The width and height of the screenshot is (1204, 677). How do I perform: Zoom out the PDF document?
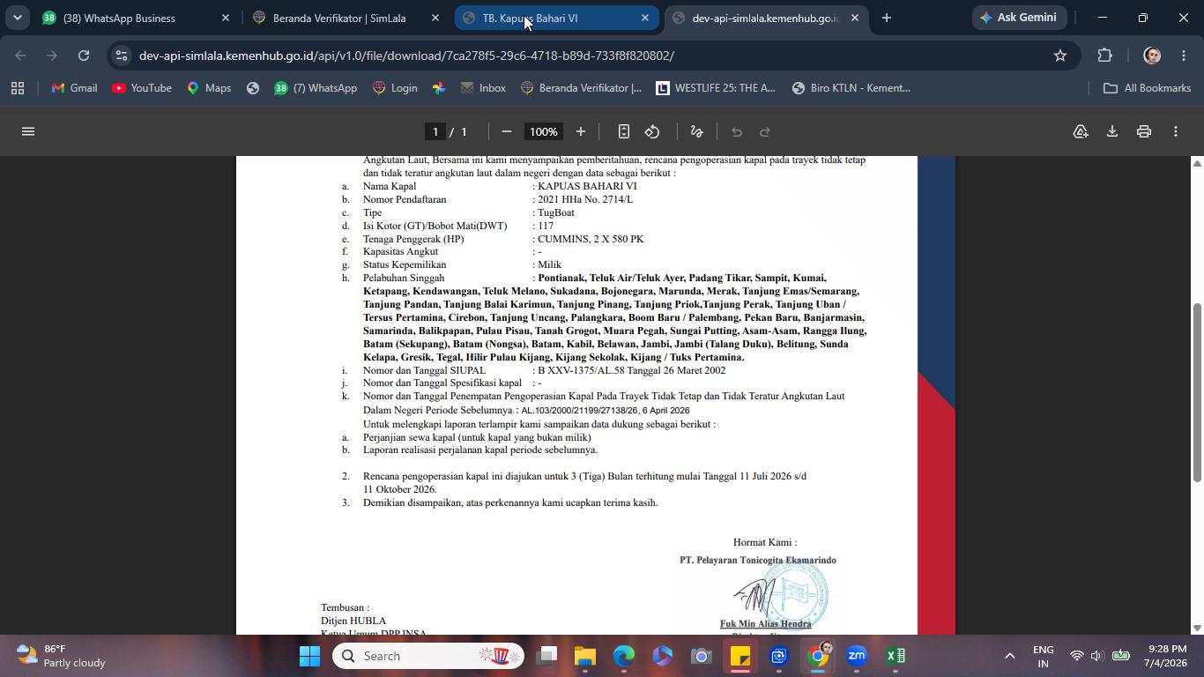pyautogui.click(x=507, y=131)
